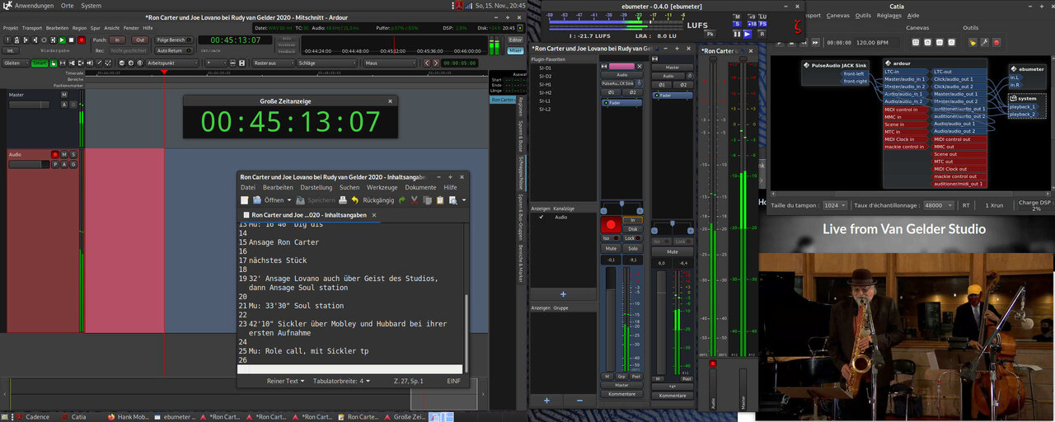This screenshot has width=1055, height=422.
Task: Toggle MIDI panic icon in Ardour transport
Action: click(7, 40)
